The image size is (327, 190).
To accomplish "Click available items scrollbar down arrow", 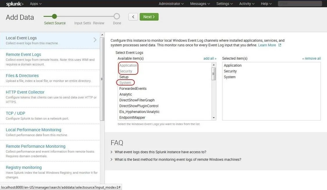I will 213,118.
